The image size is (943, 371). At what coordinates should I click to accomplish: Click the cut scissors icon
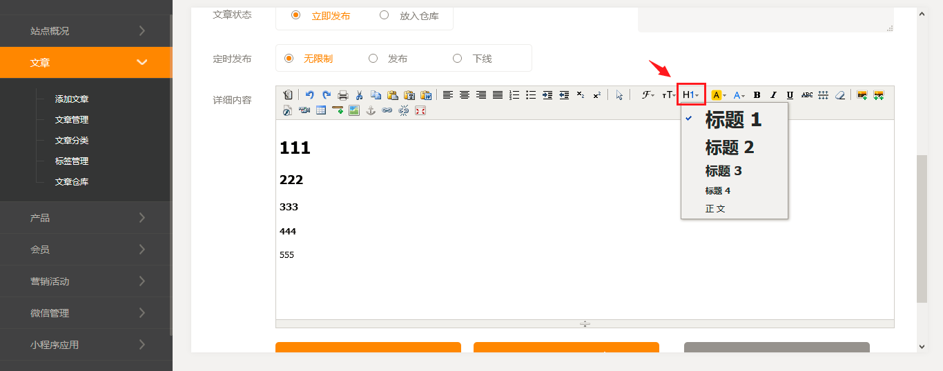(359, 95)
